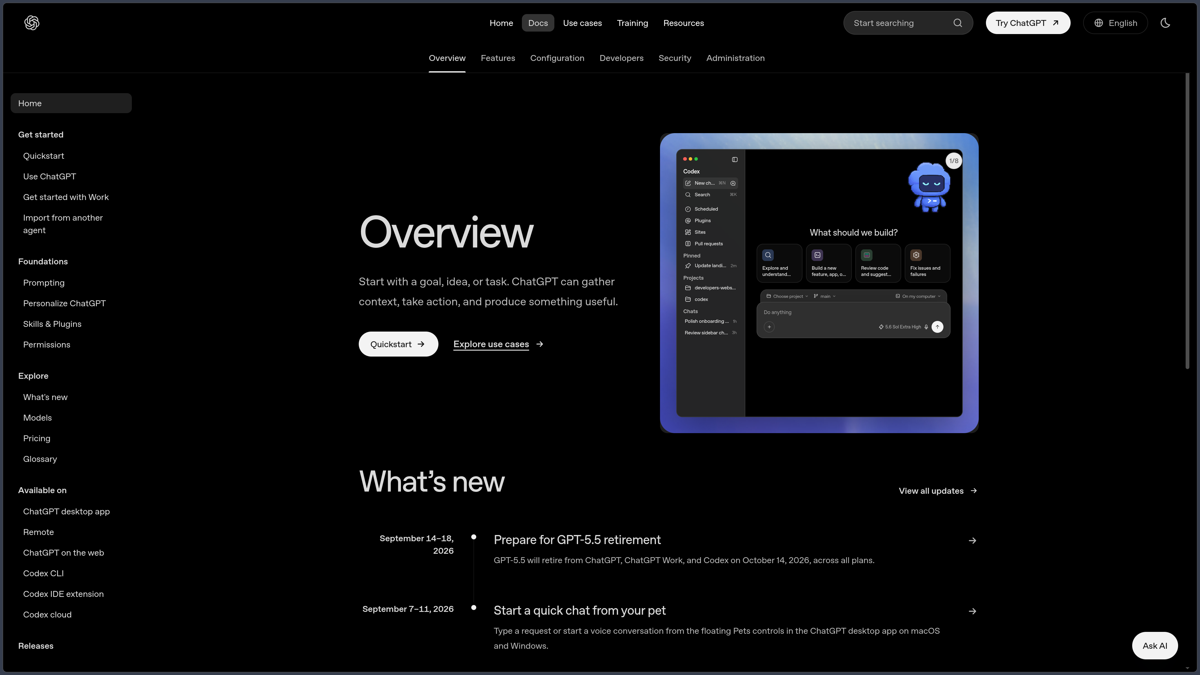Open Prepare for GPT-5.5 retirement headline
This screenshot has width=1200, height=675.
coord(577,540)
